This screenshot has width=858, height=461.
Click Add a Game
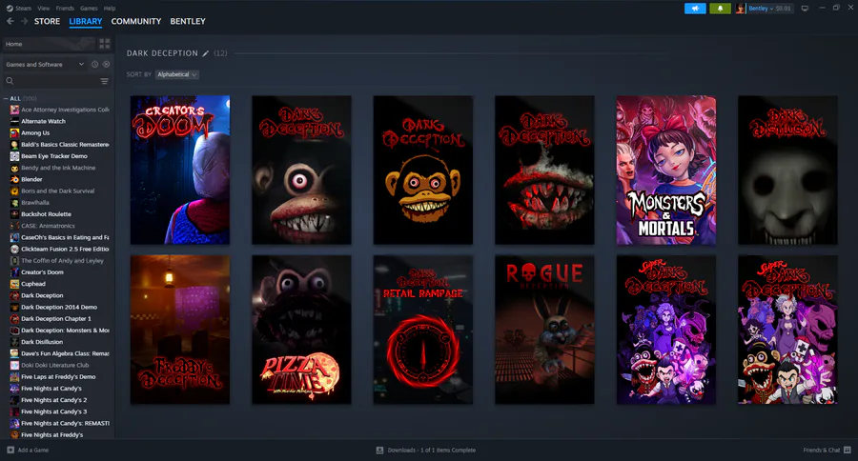28,451
